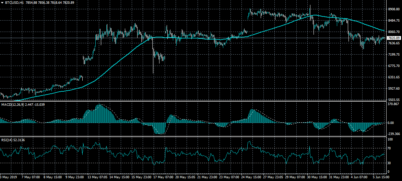
Task: Click the 24 May 15:00 time label
Action: click(252, 178)
